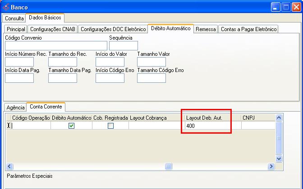303x189 pixels.
Task: Toggle the Débito Automático checkbox
Action: (71, 126)
